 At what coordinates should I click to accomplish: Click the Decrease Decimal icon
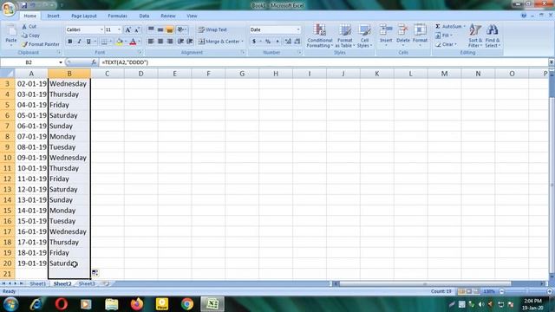pyautogui.click(x=297, y=42)
